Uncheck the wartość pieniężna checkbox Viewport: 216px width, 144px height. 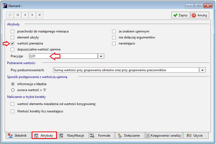(x=12, y=43)
